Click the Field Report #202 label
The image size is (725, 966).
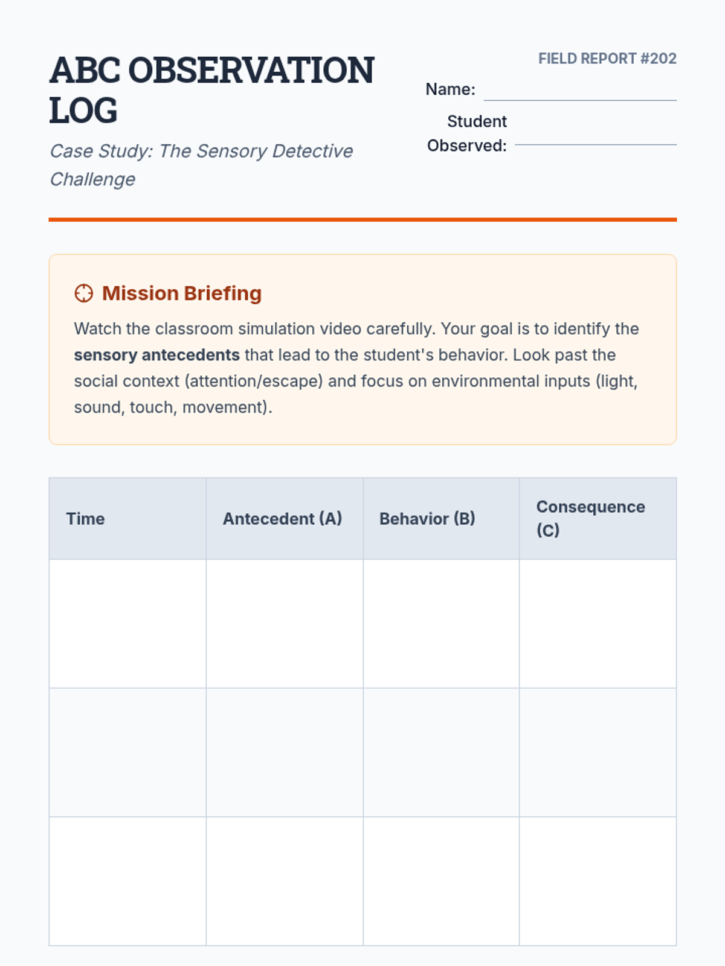607,59
